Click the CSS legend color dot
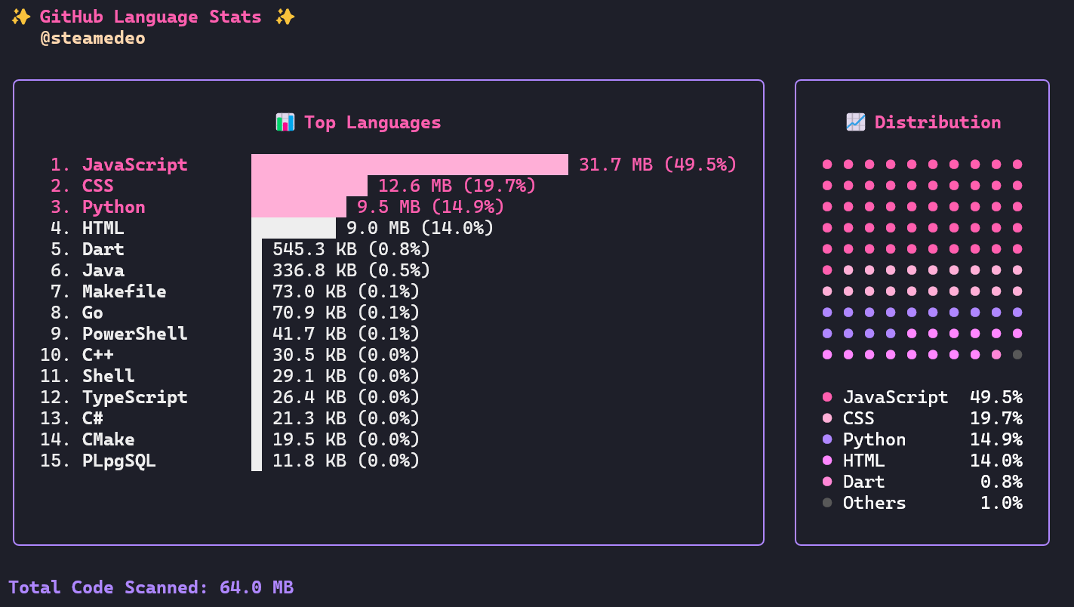The image size is (1074, 607). click(x=827, y=418)
